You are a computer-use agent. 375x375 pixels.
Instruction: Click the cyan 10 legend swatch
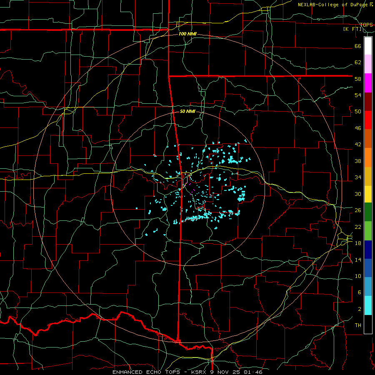tap(368, 305)
